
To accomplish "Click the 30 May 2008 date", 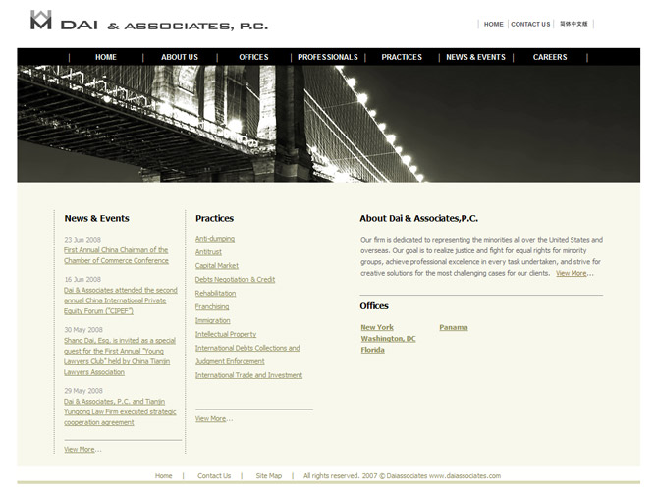I will (x=83, y=330).
